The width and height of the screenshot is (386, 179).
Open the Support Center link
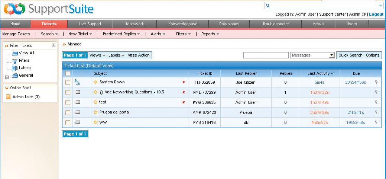pos(333,14)
